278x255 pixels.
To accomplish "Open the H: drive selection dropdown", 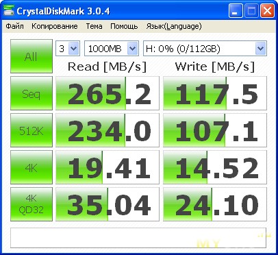I will tap(205, 49).
